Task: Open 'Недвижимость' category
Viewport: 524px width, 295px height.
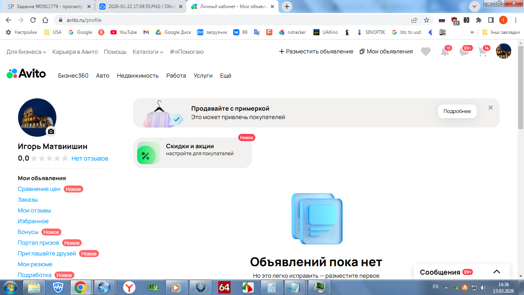Action: (138, 76)
